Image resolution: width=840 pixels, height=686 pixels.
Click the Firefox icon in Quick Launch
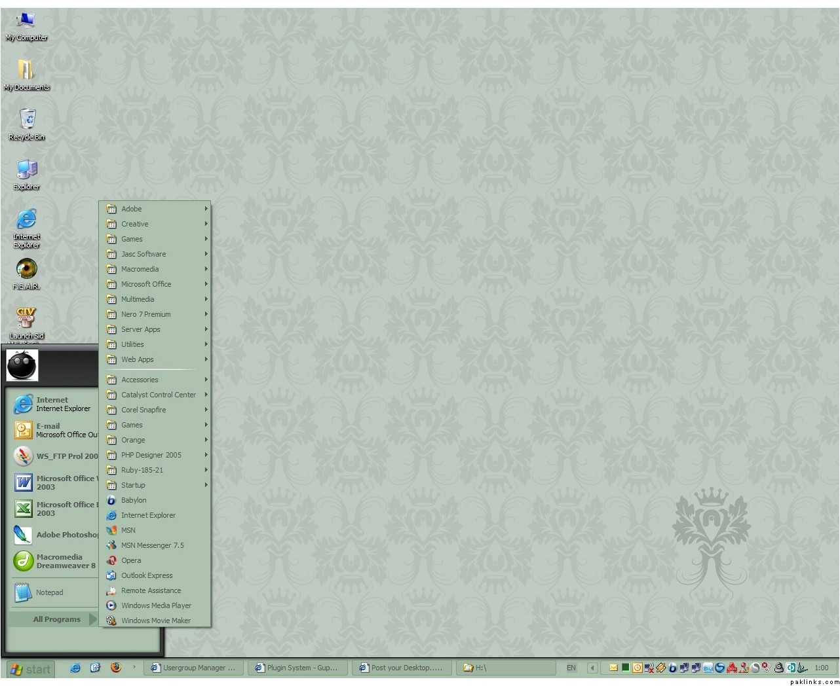[116, 668]
